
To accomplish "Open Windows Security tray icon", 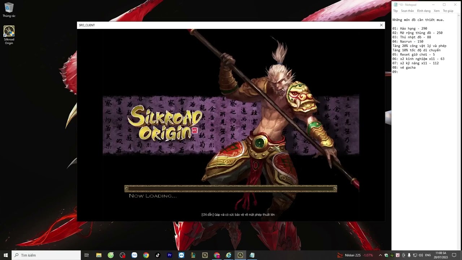I will [386, 255].
